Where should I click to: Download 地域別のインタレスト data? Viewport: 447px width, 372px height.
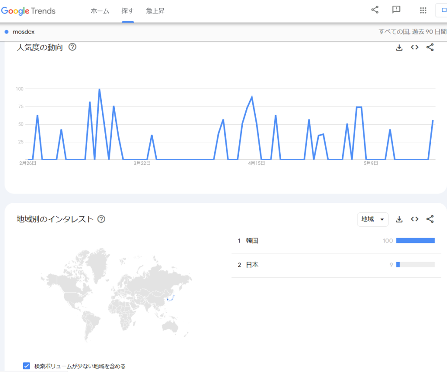point(399,219)
